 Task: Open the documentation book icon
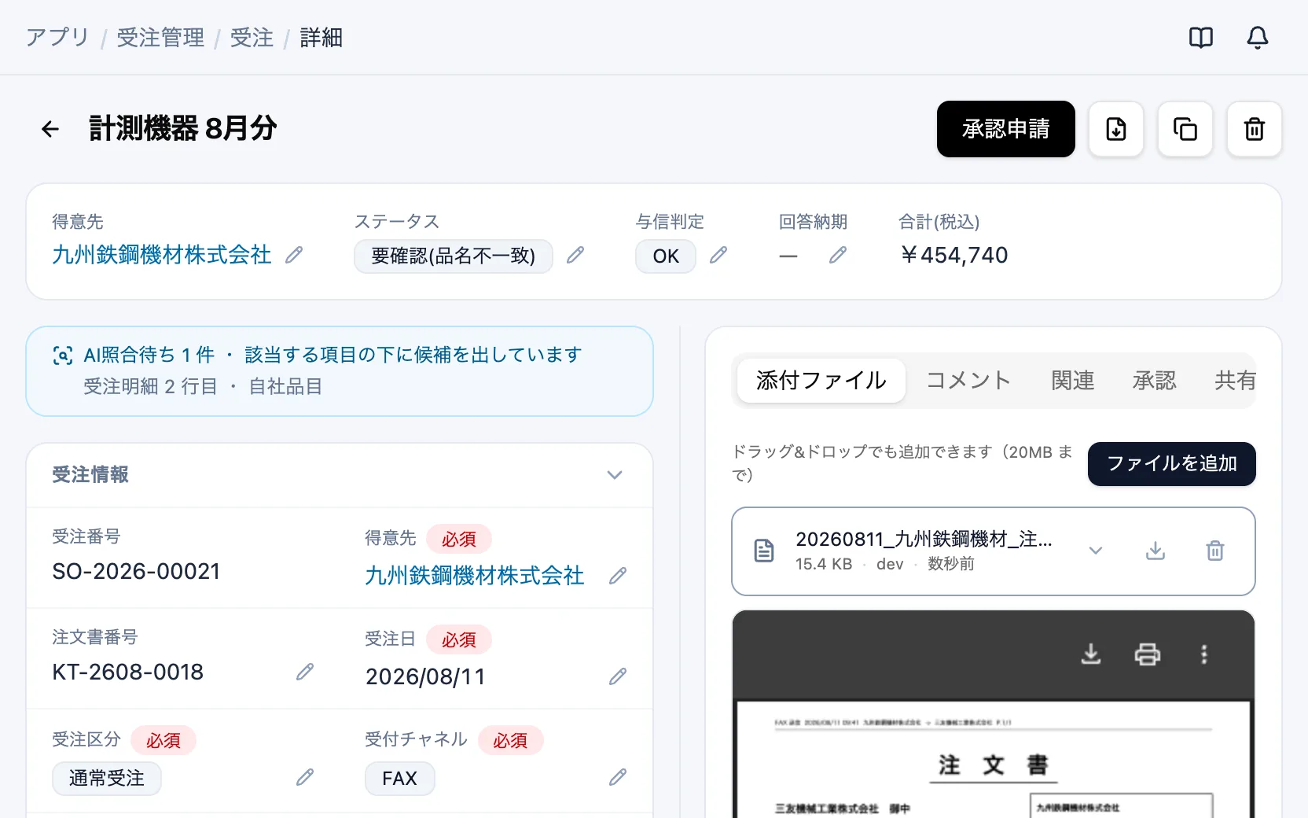(x=1200, y=37)
